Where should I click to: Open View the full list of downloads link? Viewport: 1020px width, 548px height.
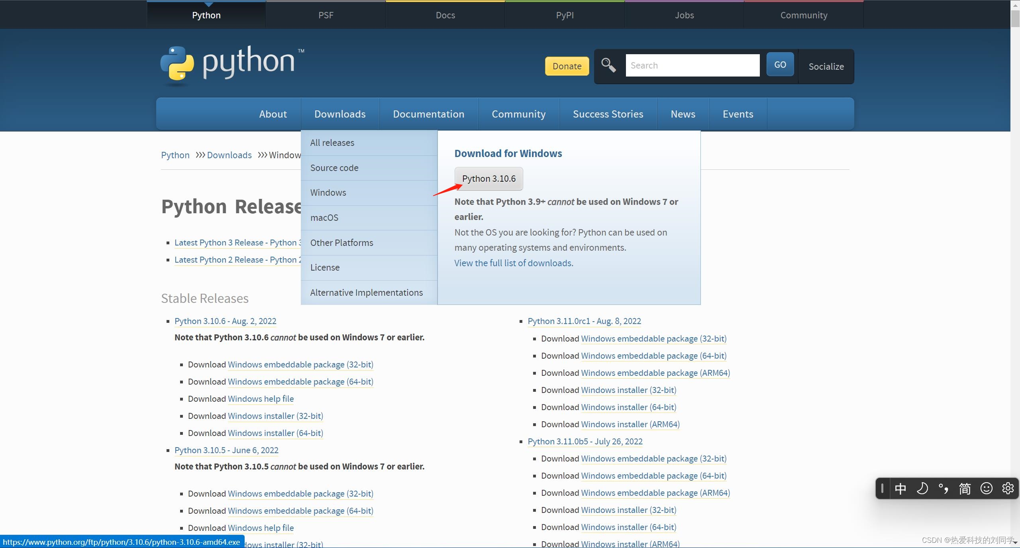(x=514, y=263)
